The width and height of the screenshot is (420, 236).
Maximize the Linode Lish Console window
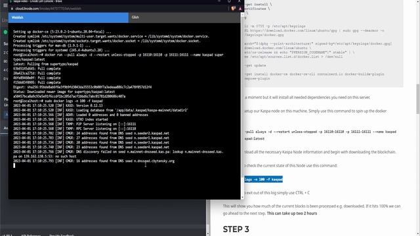point(229,1)
